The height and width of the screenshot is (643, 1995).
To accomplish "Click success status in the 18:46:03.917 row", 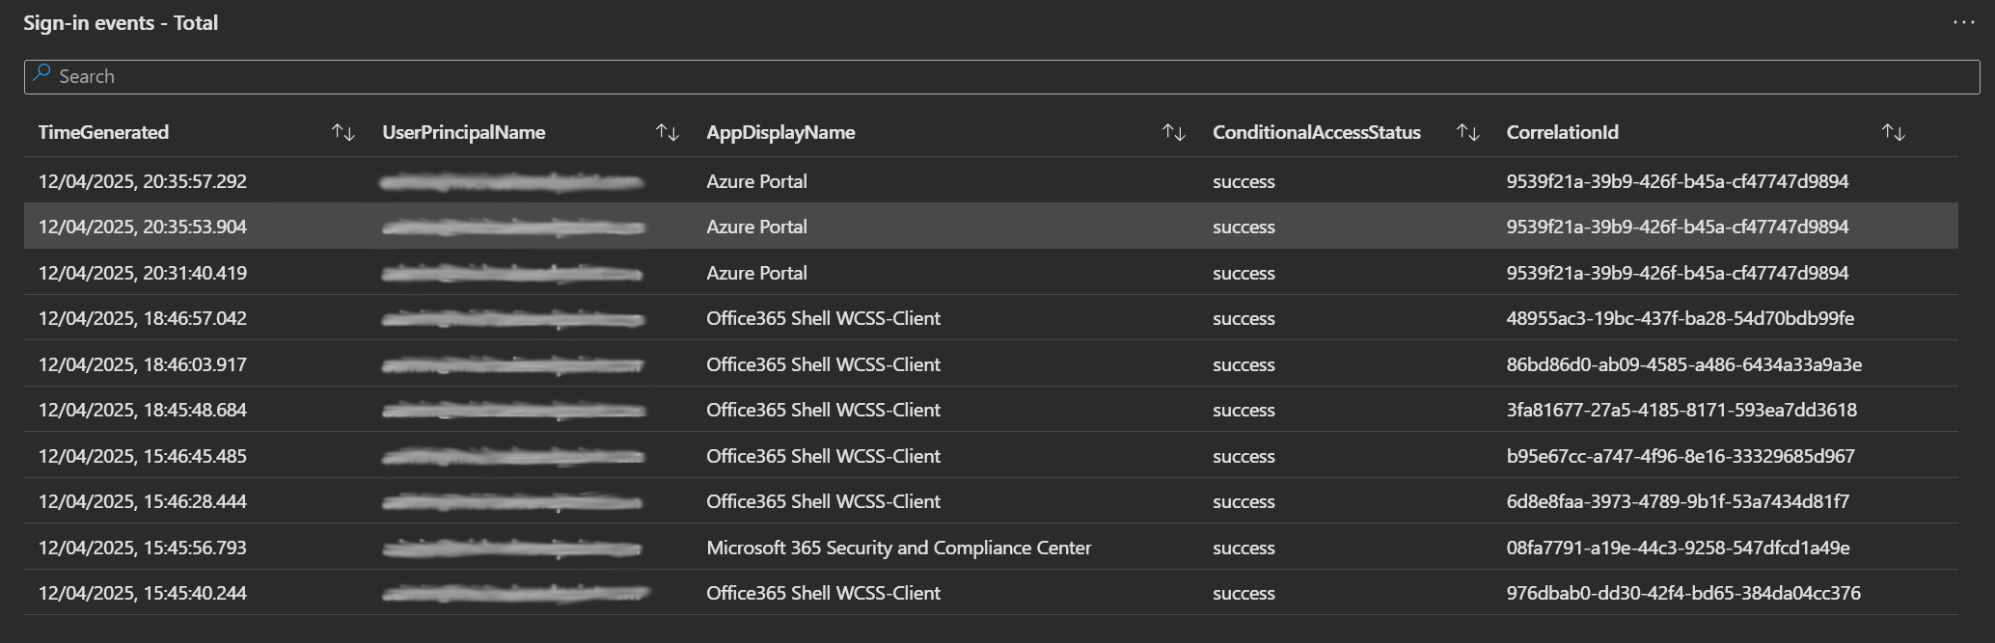I will 1243,364.
